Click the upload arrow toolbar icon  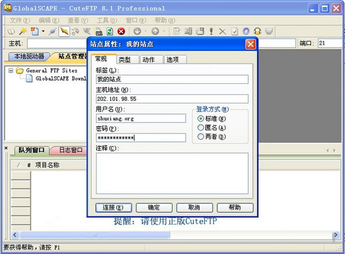(x=155, y=31)
